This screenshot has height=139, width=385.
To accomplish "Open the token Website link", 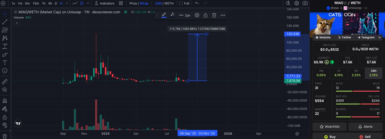I will point(323,37).
